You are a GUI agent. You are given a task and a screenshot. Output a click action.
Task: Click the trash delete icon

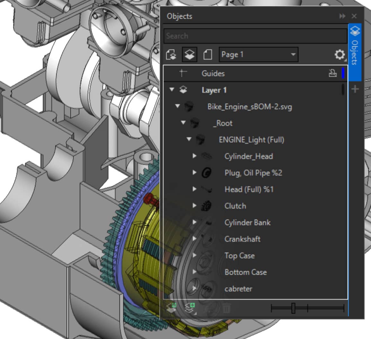[x=226, y=308]
